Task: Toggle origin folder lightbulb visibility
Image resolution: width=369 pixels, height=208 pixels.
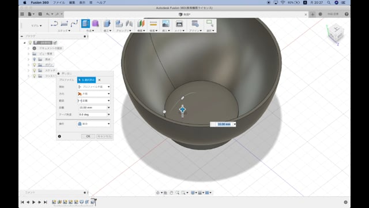Action: 35,59
